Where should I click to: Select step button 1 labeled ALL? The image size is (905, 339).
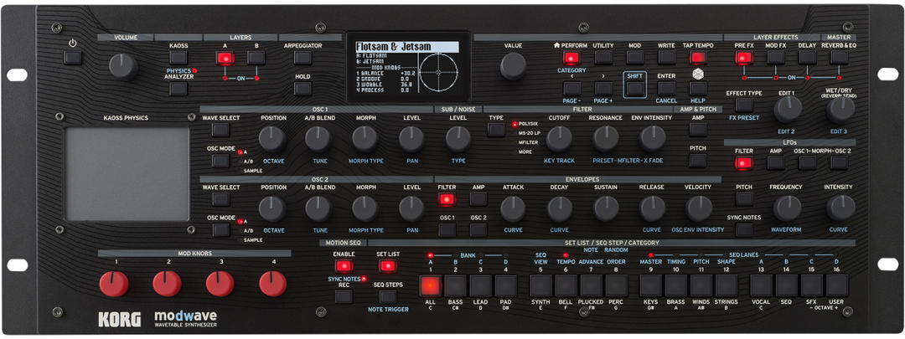click(430, 285)
